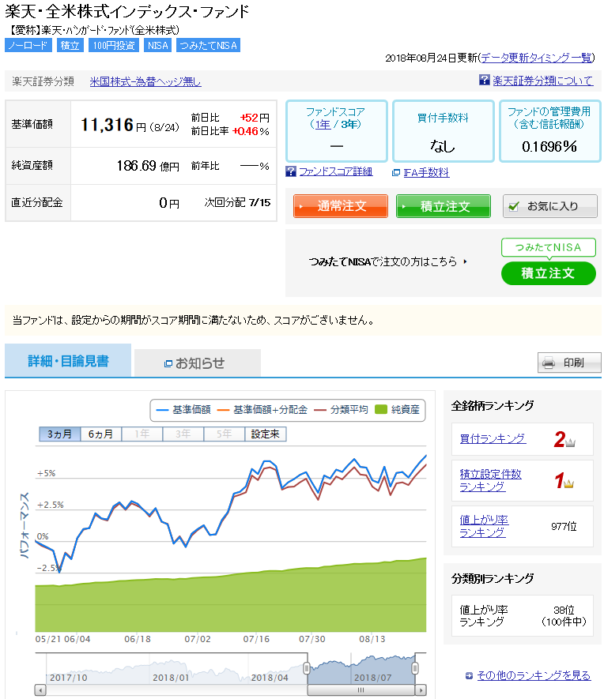Screen dimensions: 604x699
Task: Select the 6ヵ月 chart period
Action: click(x=101, y=434)
